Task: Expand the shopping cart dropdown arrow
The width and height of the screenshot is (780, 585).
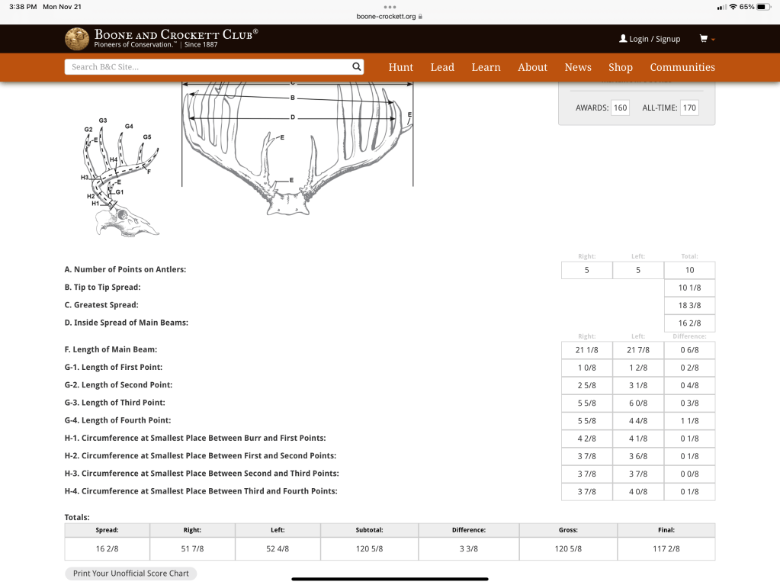Action: tap(713, 40)
